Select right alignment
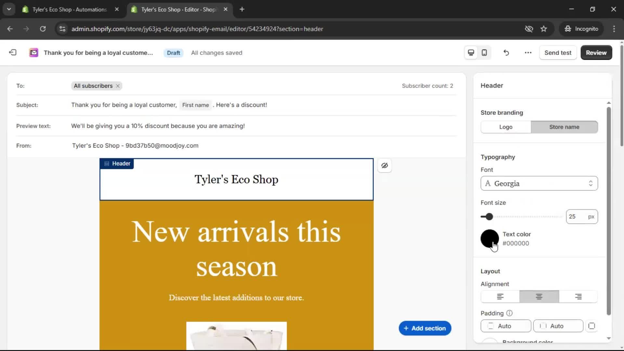624x351 pixels. tap(578, 296)
